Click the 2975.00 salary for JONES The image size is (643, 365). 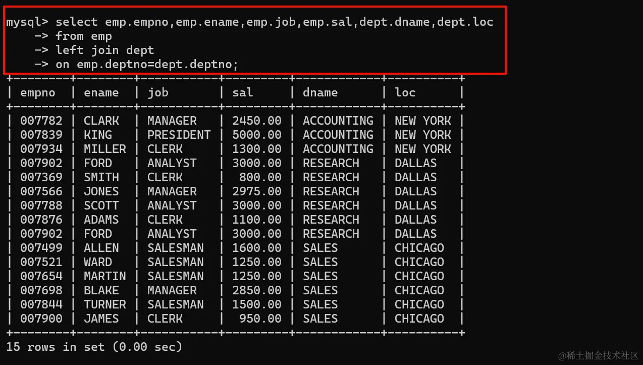(256, 191)
